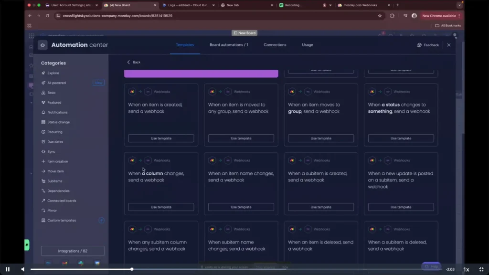This screenshot has height=275, width=489.
Task: Go back with the Back chevron
Action: pyautogui.click(x=128, y=62)
